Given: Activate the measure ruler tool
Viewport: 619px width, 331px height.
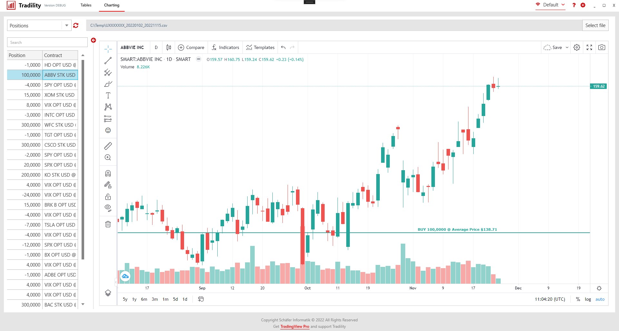Looking at the screenshot, I should coord(108,146).
